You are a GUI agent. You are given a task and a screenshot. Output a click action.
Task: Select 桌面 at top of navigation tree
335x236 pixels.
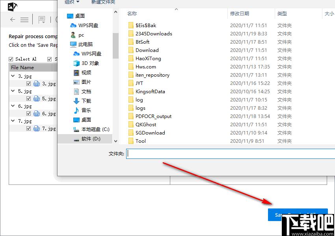[x=76, y=16]
